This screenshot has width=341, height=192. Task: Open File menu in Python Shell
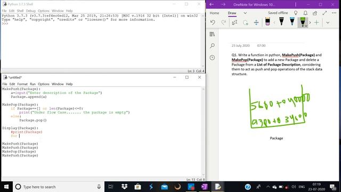click(x=4, y=11)
